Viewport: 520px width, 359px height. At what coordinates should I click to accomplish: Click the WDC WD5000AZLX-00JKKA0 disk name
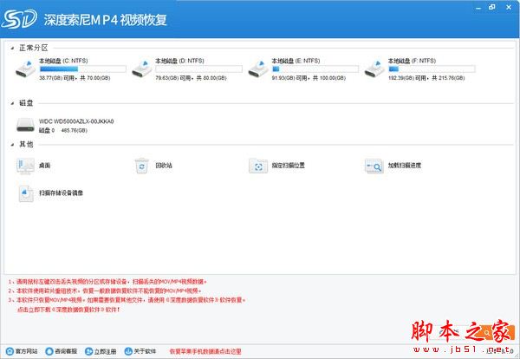[76, 121]
